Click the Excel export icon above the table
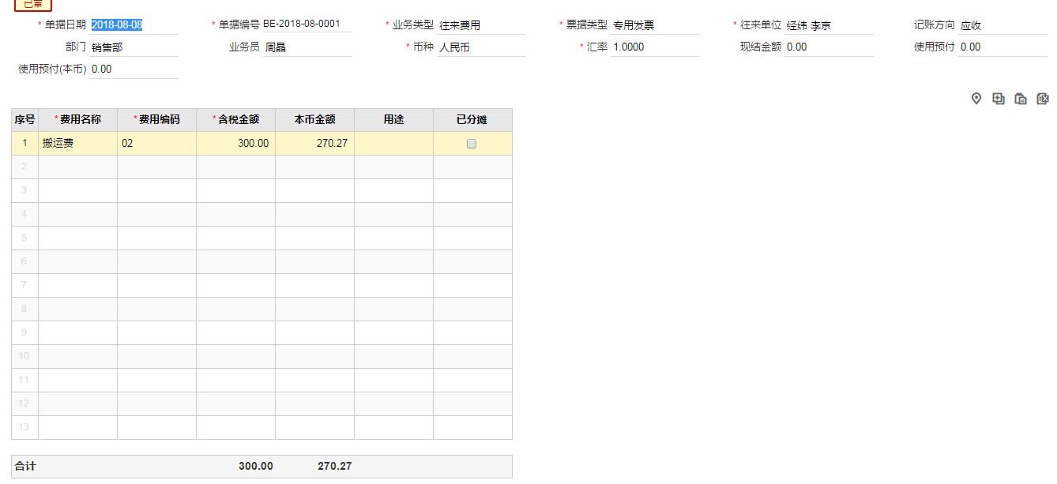Image resolution: width=1057 pixels, height=484 pixels. (1043, 99)
